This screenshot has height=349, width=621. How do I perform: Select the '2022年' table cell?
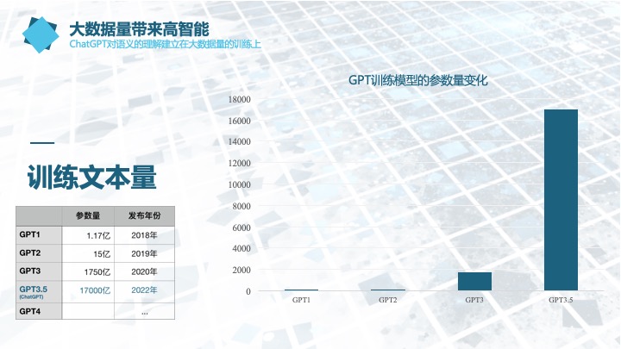pos(145,292)
